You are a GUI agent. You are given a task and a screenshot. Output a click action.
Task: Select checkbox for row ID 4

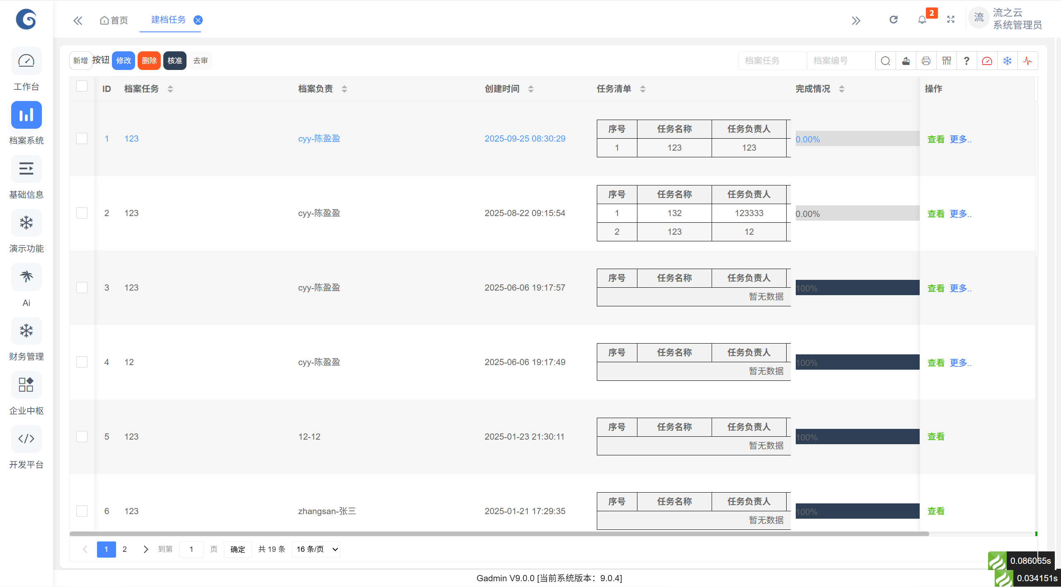pos(82,362)
